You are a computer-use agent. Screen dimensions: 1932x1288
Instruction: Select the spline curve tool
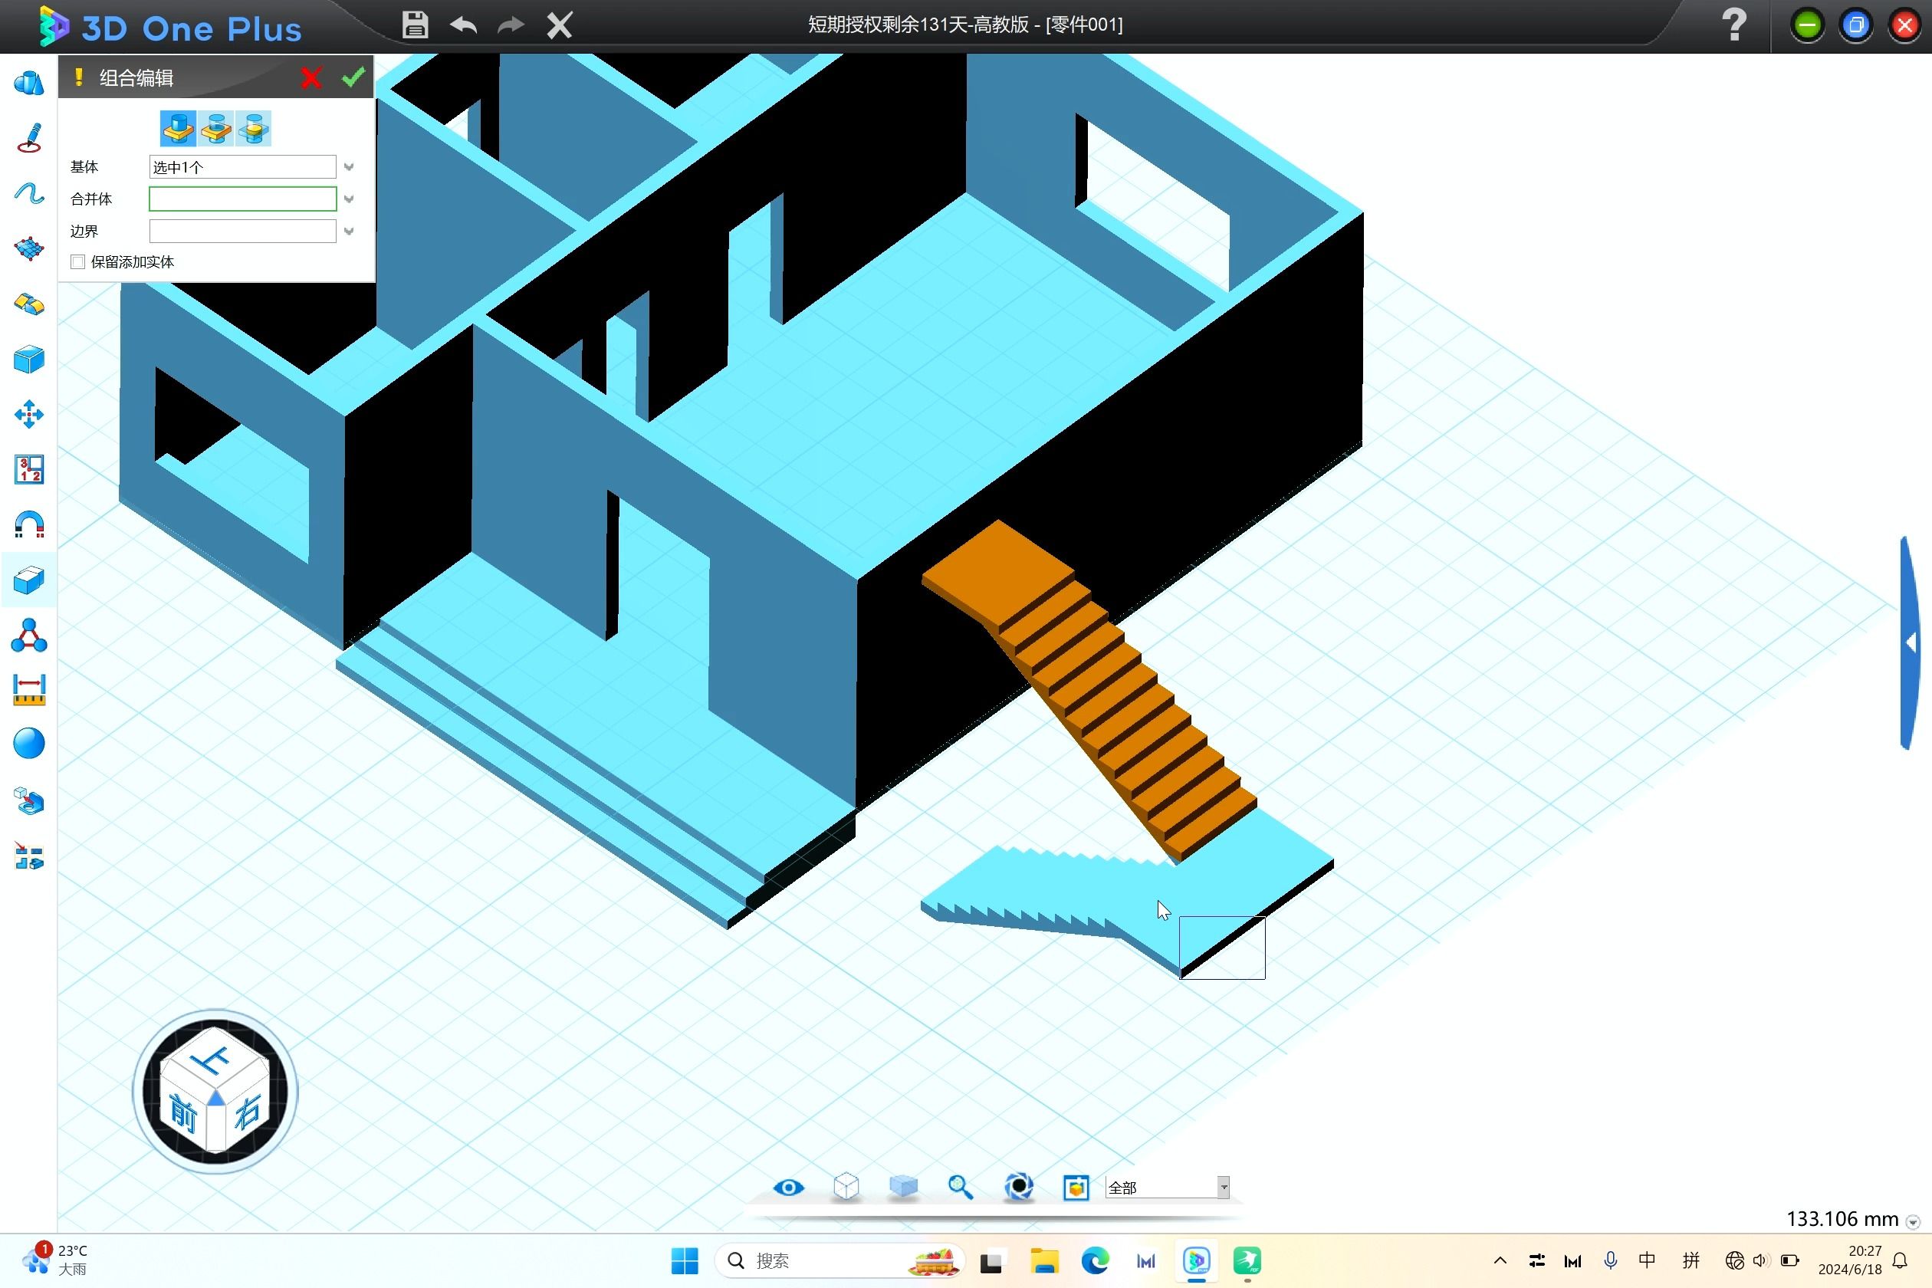click(x=30, y=192)
